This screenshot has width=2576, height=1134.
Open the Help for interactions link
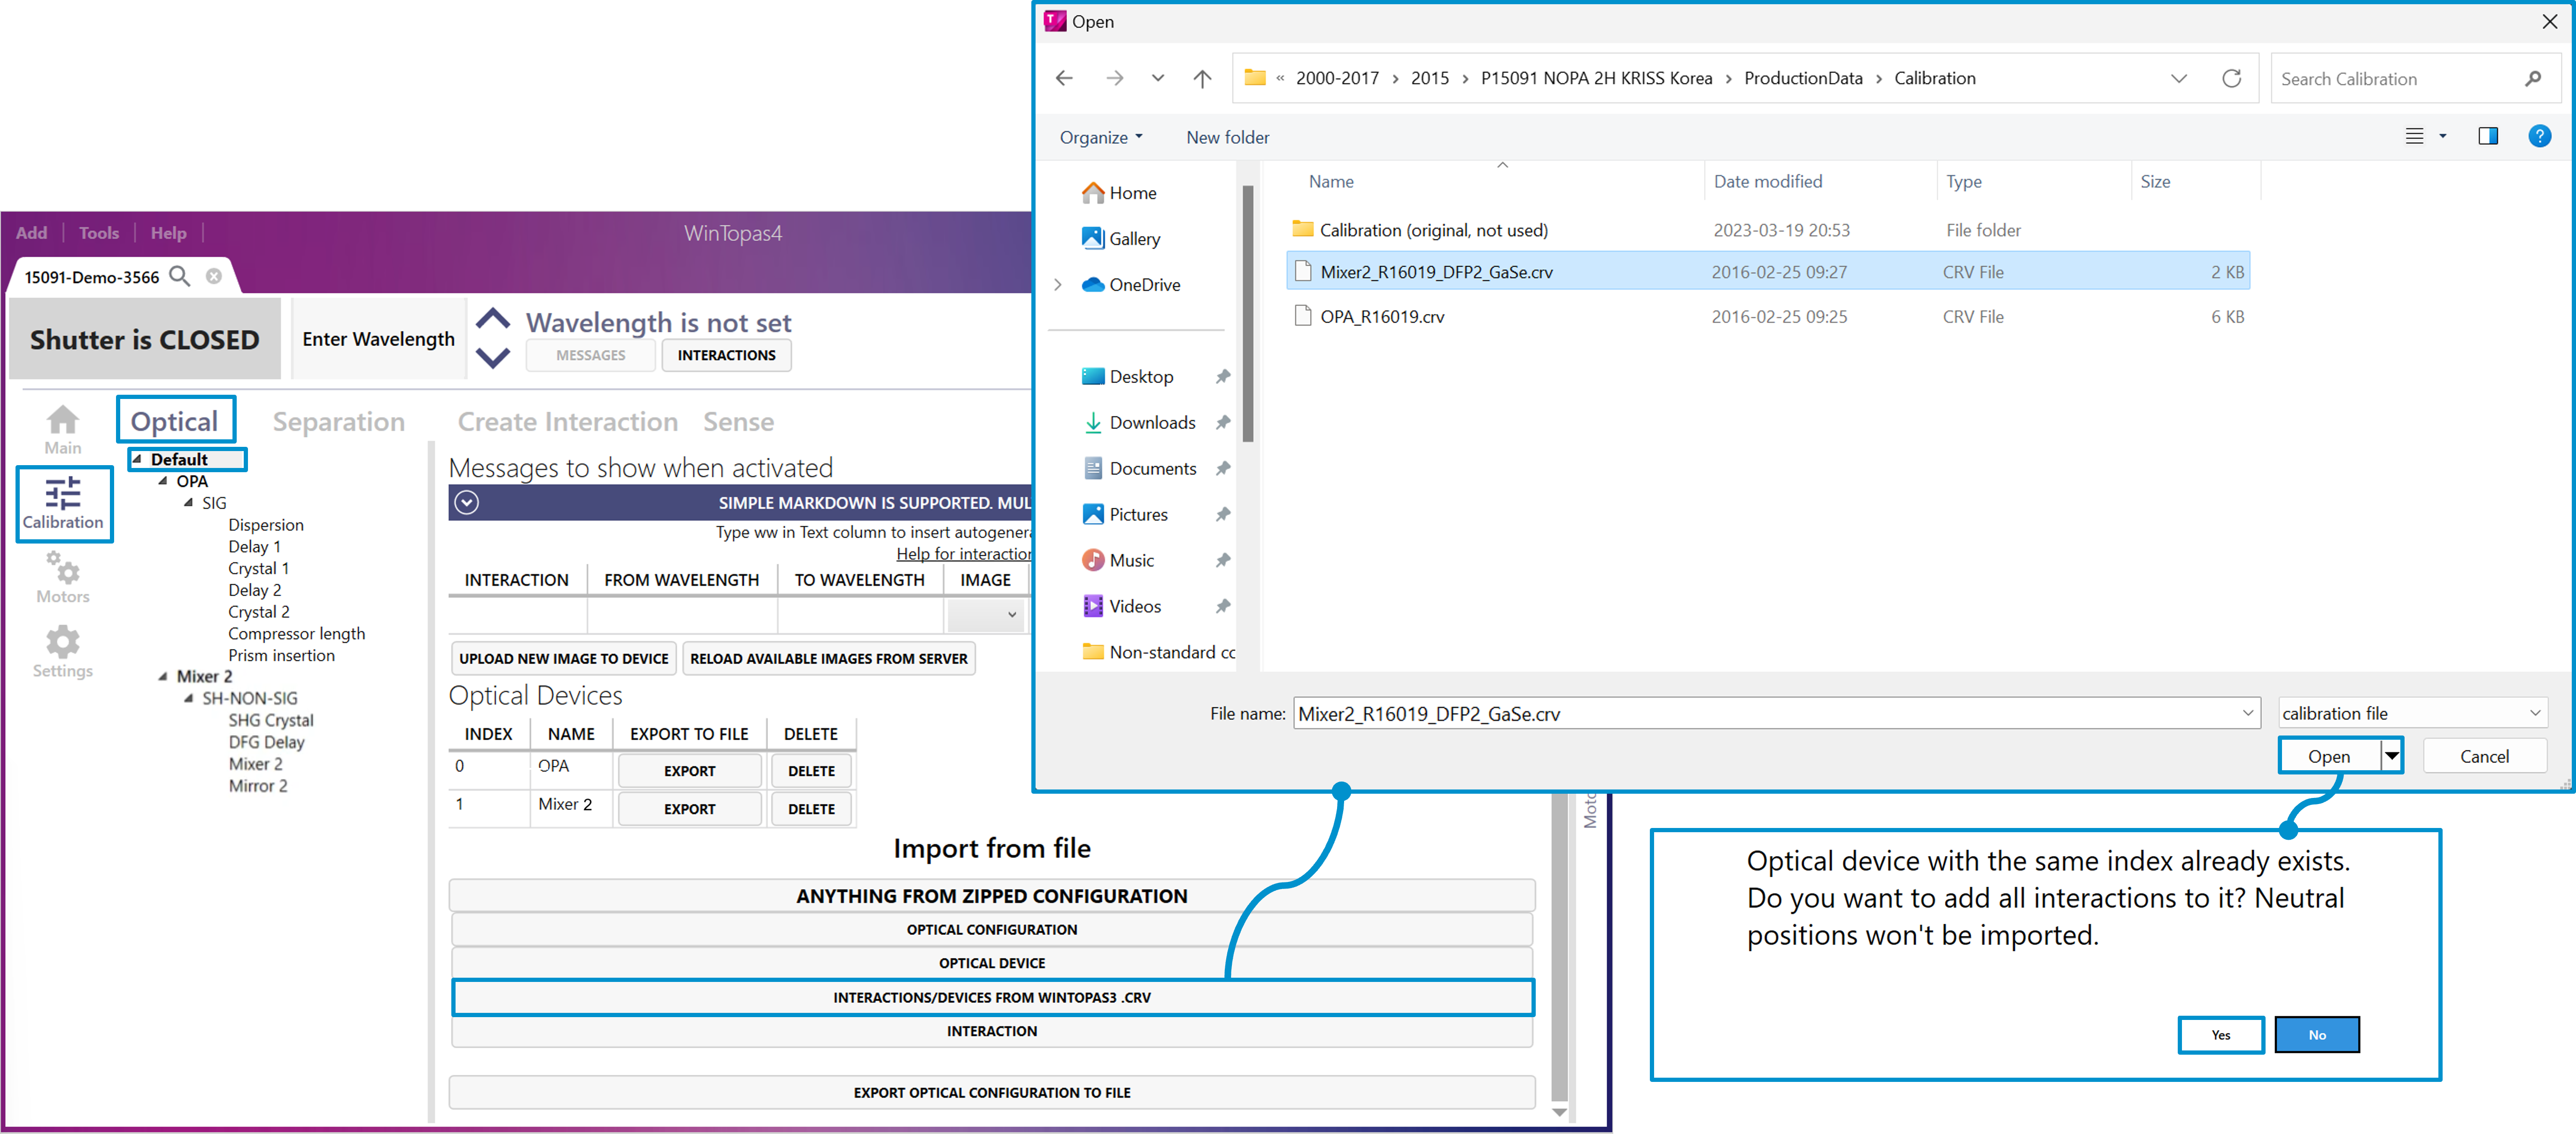[964, 553]
